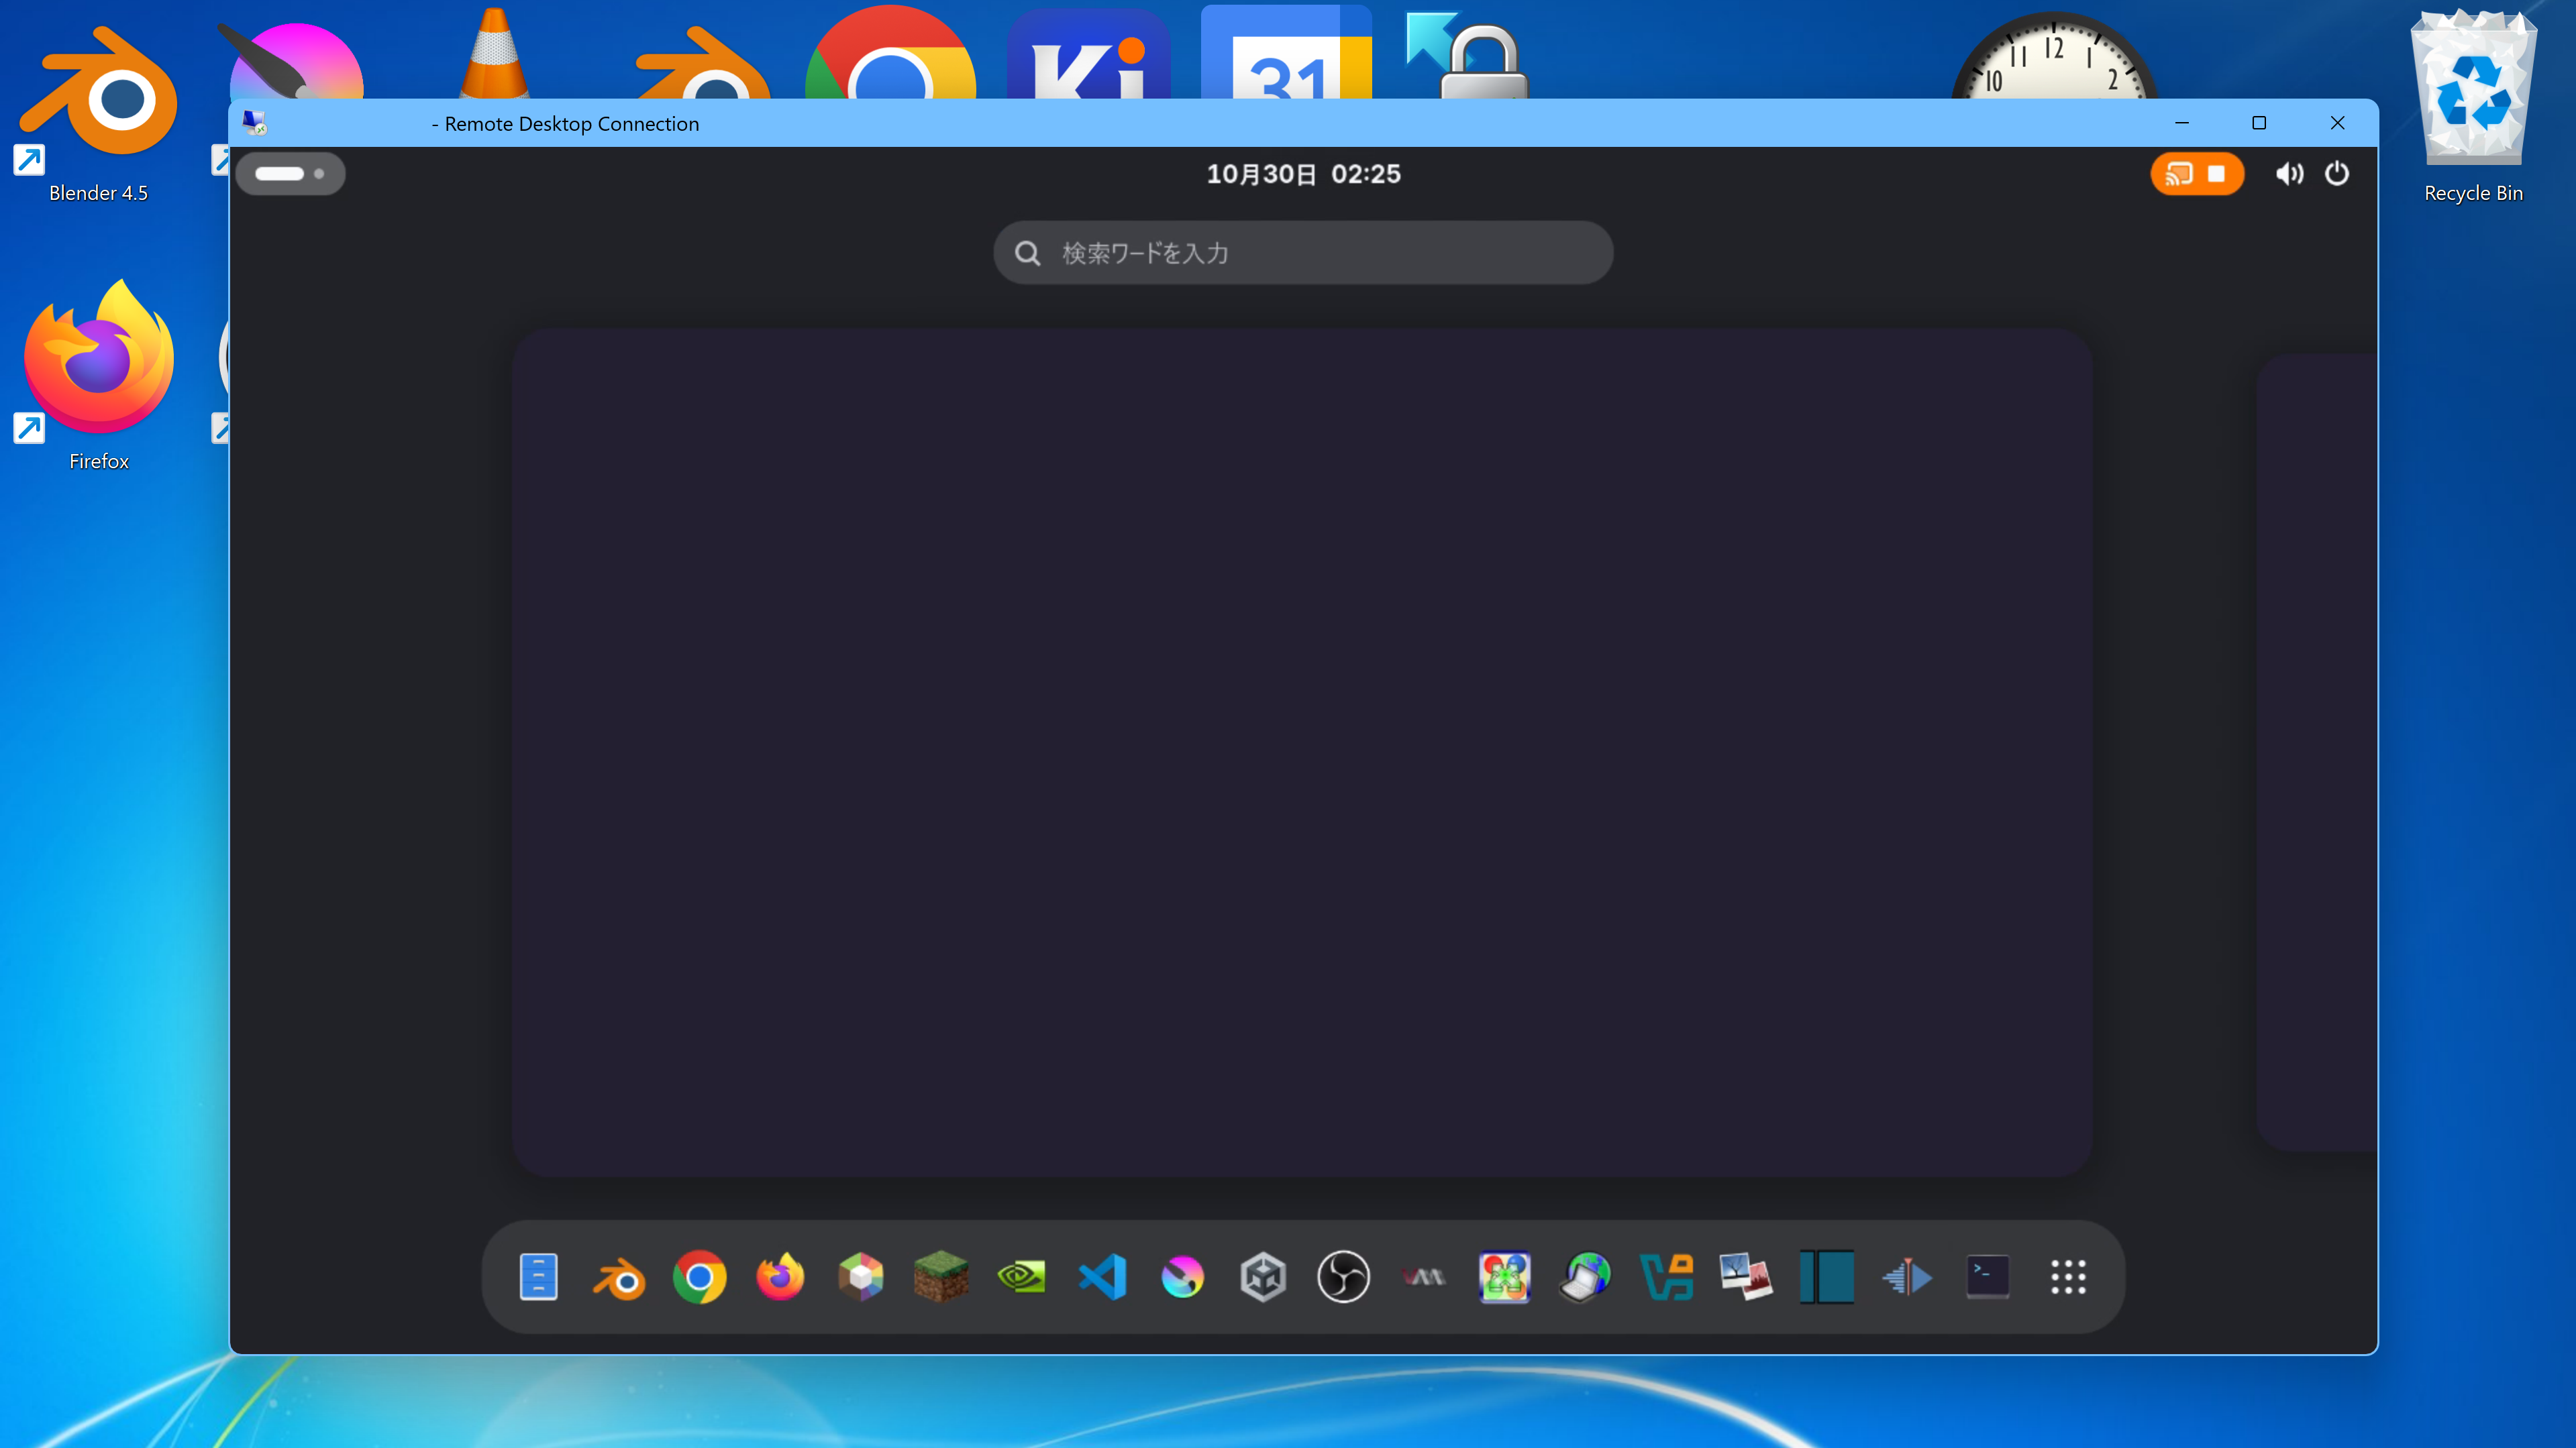Toggle workspace indicator pill at top-left

[x=290, y=174]
